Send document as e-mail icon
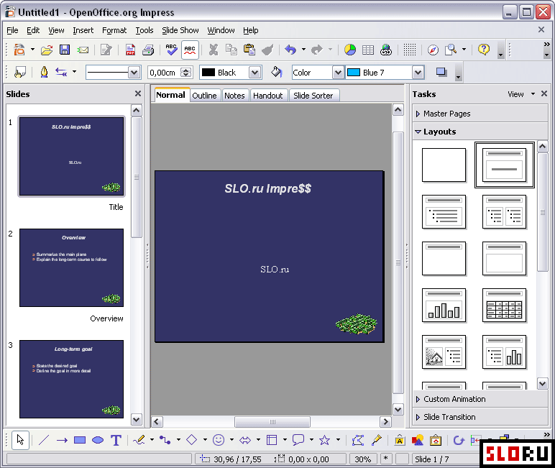The image size is (555, 468). [83, 50]
